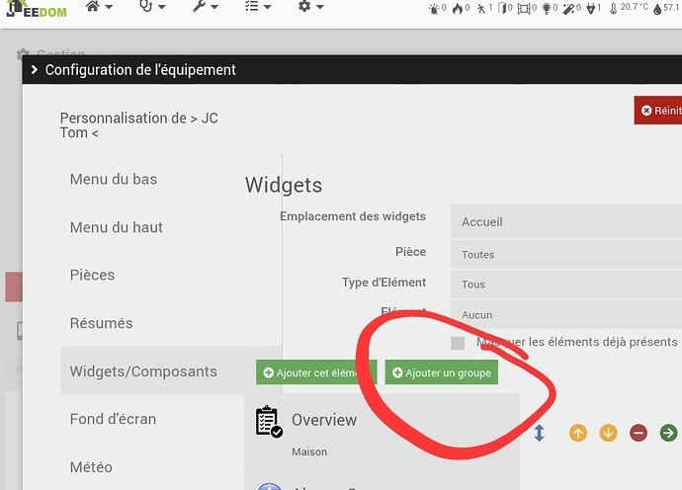Screen dimensions: 682x490
Task: Click Ajouter un groupe button
Action: pos(442,372)
